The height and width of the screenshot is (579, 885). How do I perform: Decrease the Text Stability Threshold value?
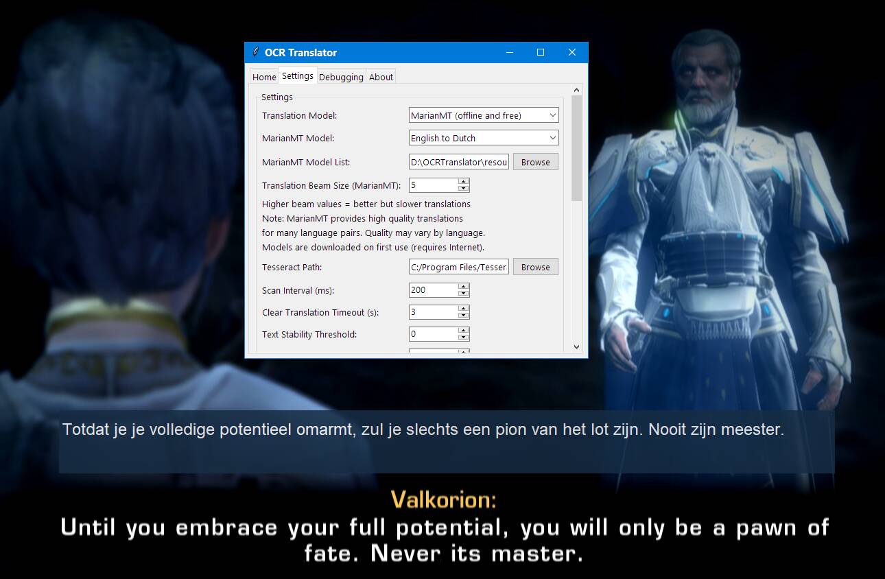[463, 338]
